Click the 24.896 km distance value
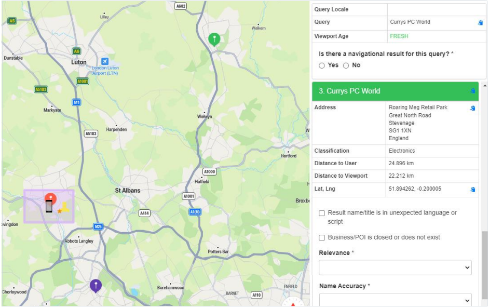 [401, 163]
